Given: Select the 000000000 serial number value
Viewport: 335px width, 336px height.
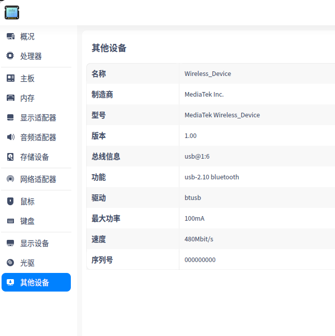Looking at the screenshot, I should 200,260.
